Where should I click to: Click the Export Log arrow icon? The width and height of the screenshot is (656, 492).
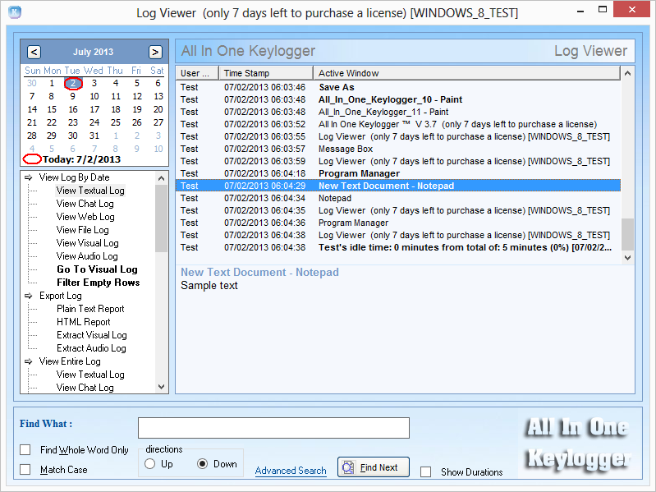pyautogui.click(x=29, y=296)
